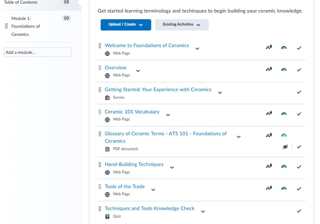This screenshot has height=224, width=320.
Task: Open alternative formats icon for Overview row
Action: (269, 69)
